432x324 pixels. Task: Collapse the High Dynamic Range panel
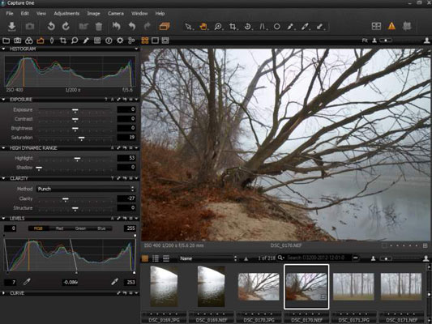pyautogui.click(x=3, y=148)
